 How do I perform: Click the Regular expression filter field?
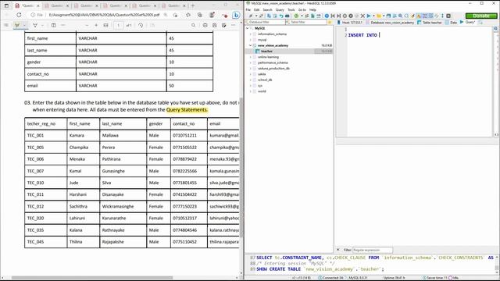click(x=372, y=250)
